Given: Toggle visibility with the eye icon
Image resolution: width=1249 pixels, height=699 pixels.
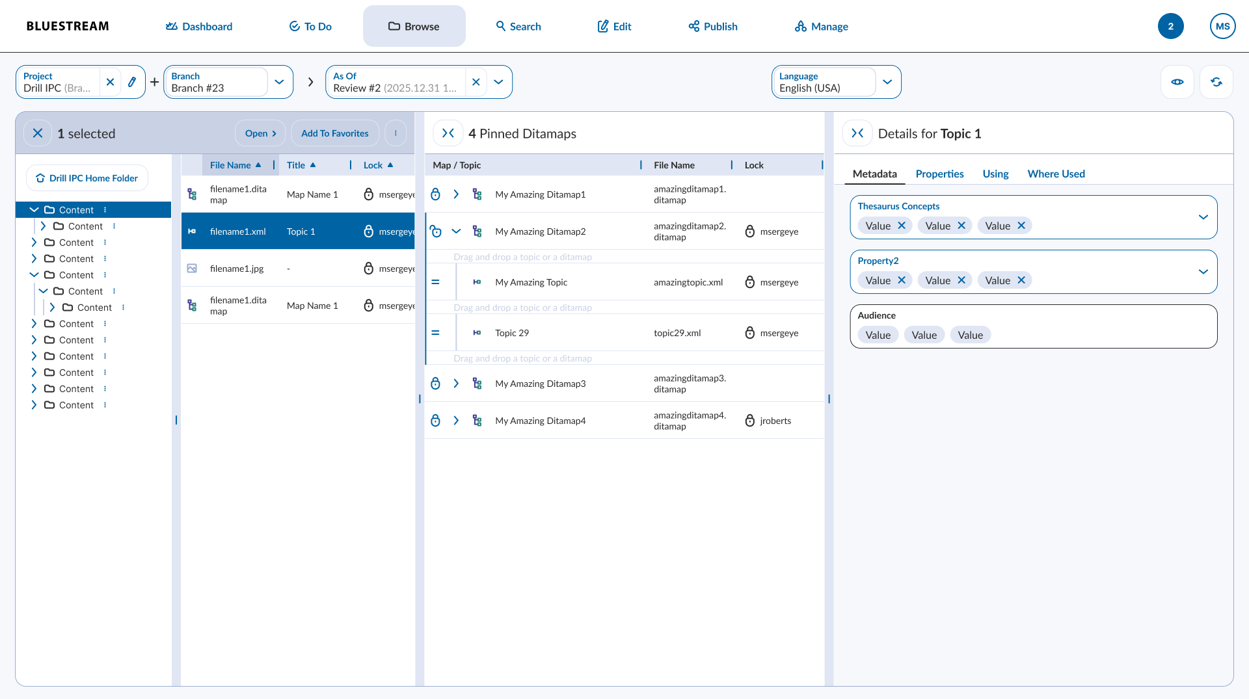Looking at the screenshot, I should click(1177, 82).
